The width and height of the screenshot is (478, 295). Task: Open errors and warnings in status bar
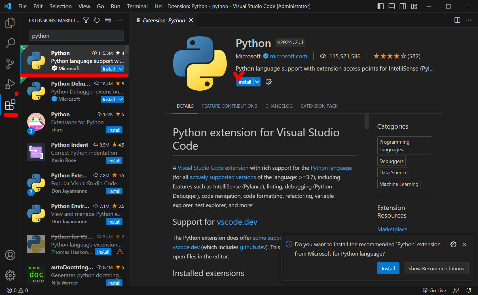17,290
